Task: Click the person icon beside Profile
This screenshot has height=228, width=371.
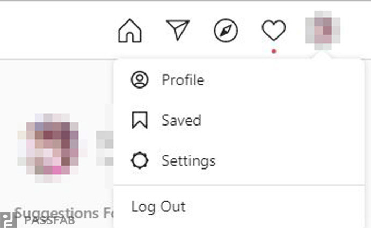Action: 139,80
